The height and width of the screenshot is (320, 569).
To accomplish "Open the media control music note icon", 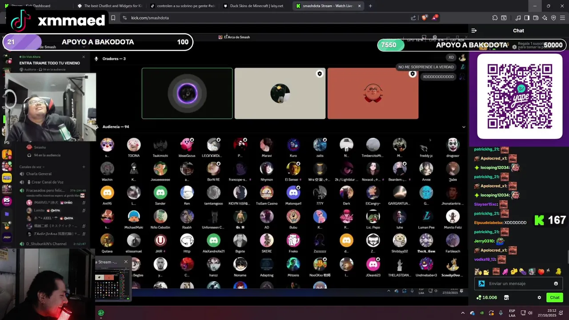I will [518, 18].
